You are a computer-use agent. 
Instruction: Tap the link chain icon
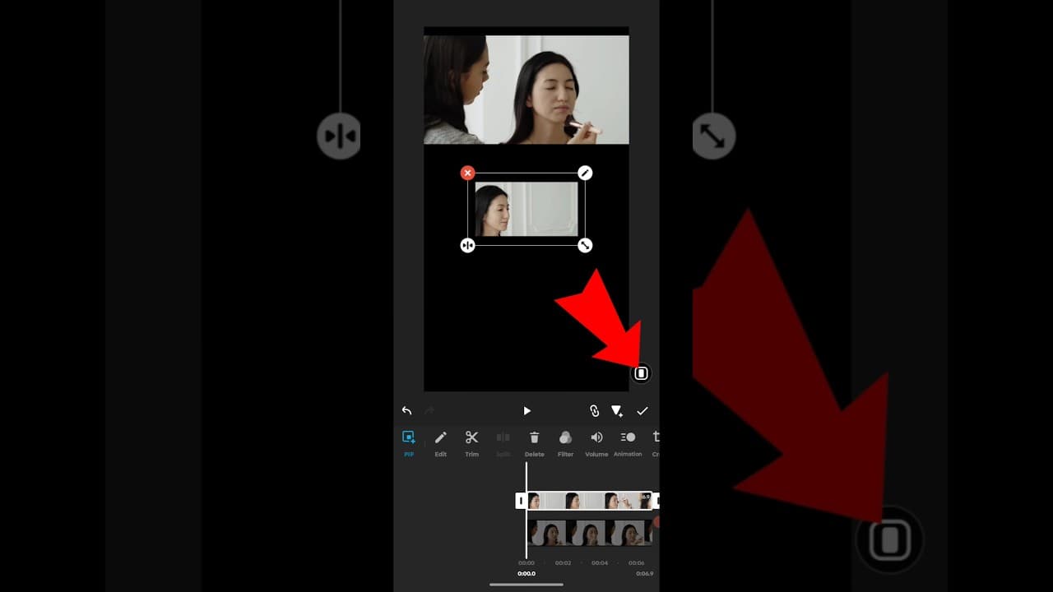coord(594,410)
